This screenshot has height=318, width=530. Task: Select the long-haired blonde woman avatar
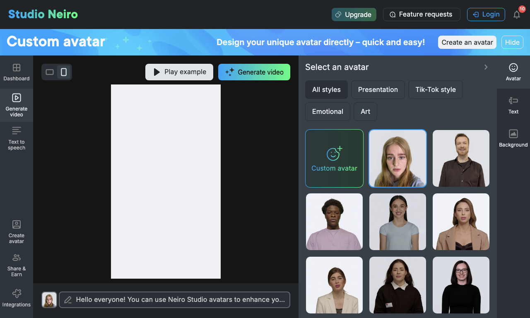tap(397, 158)
